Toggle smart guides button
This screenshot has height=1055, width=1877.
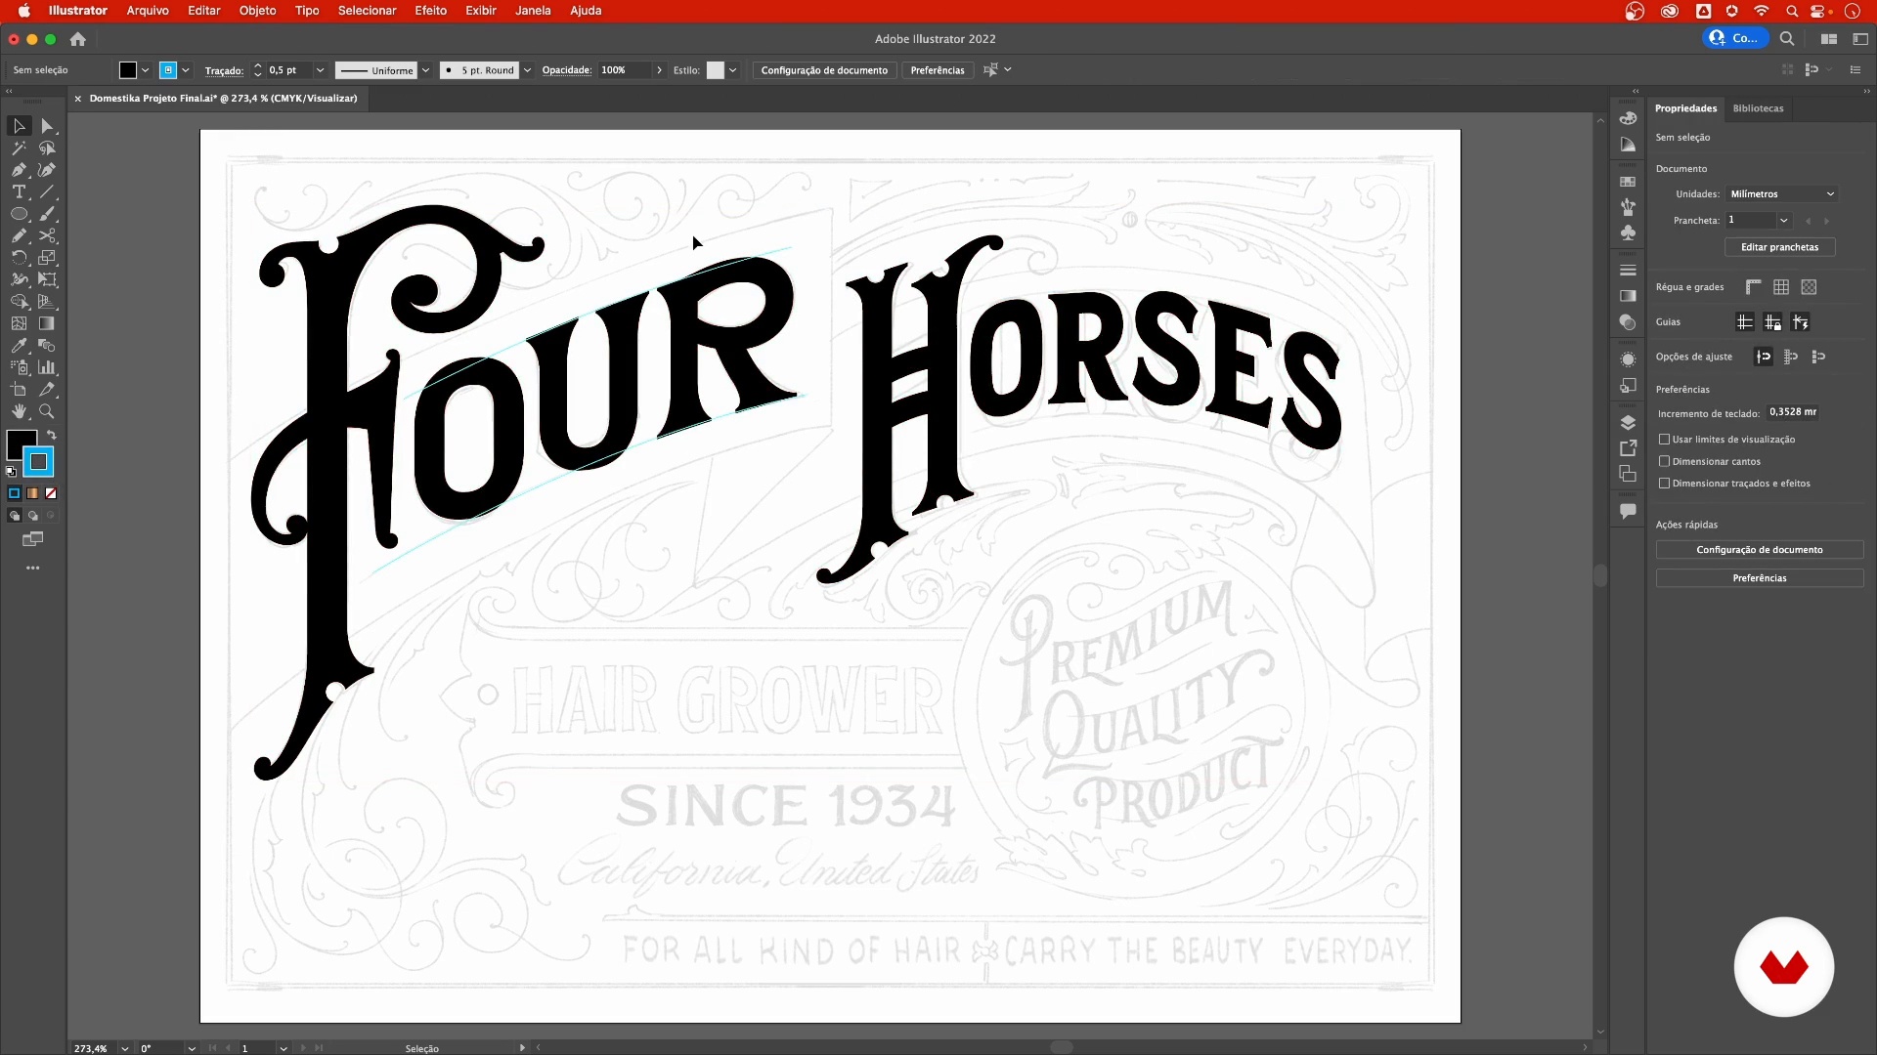point(1800,322)
